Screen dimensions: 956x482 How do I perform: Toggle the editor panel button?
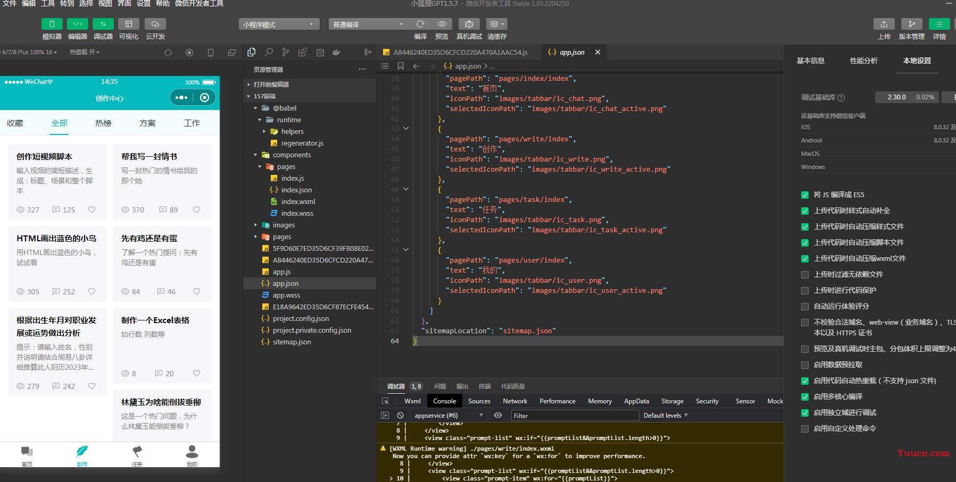click(78, 24)
